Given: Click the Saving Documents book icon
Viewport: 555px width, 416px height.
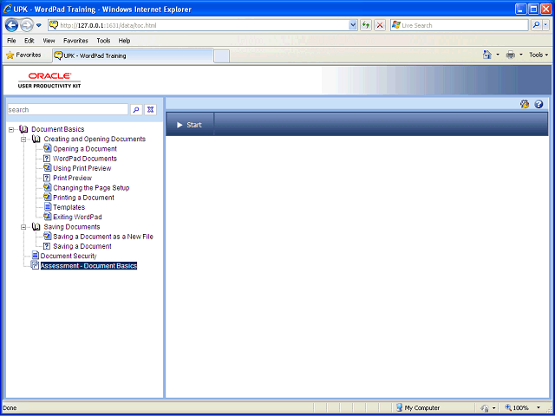Looking at the screenshot, I should point(36,227).
